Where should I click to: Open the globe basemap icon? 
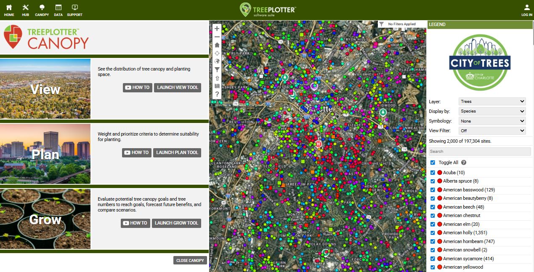pyautogui.click(x=217, y=61)
